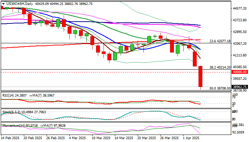
Task: Click the large red last candle body
Action: (x=200, y=77)
